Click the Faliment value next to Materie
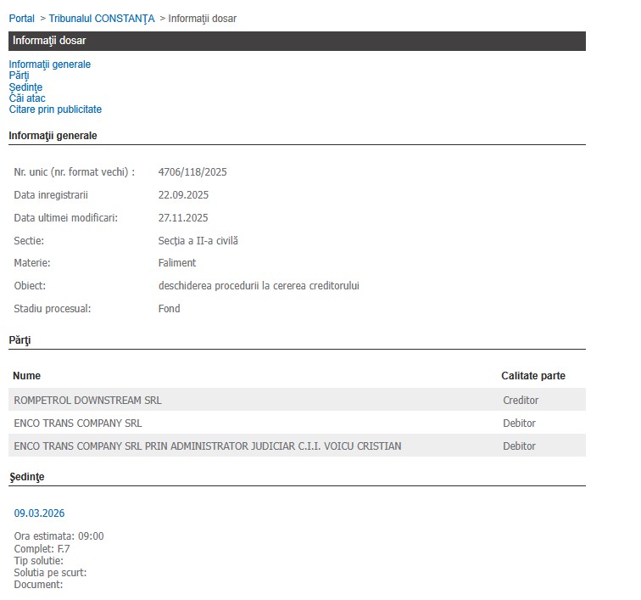The image size is (641, 600). pos(177,263)
